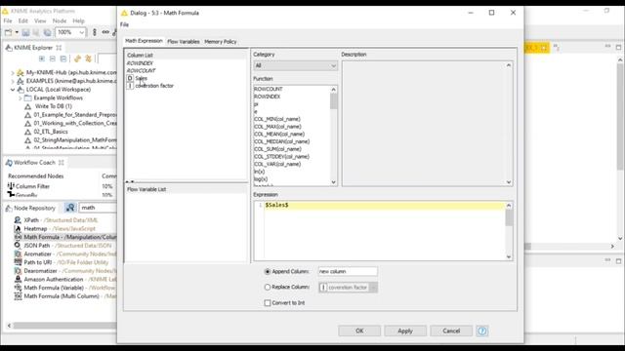Open the KNIME Edit menu

(x=23, y=20)
